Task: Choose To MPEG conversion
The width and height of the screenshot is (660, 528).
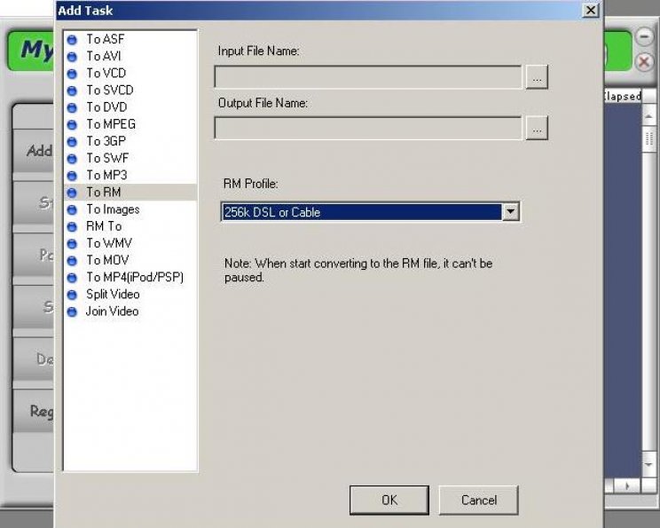Action: (x=111, y=124)
